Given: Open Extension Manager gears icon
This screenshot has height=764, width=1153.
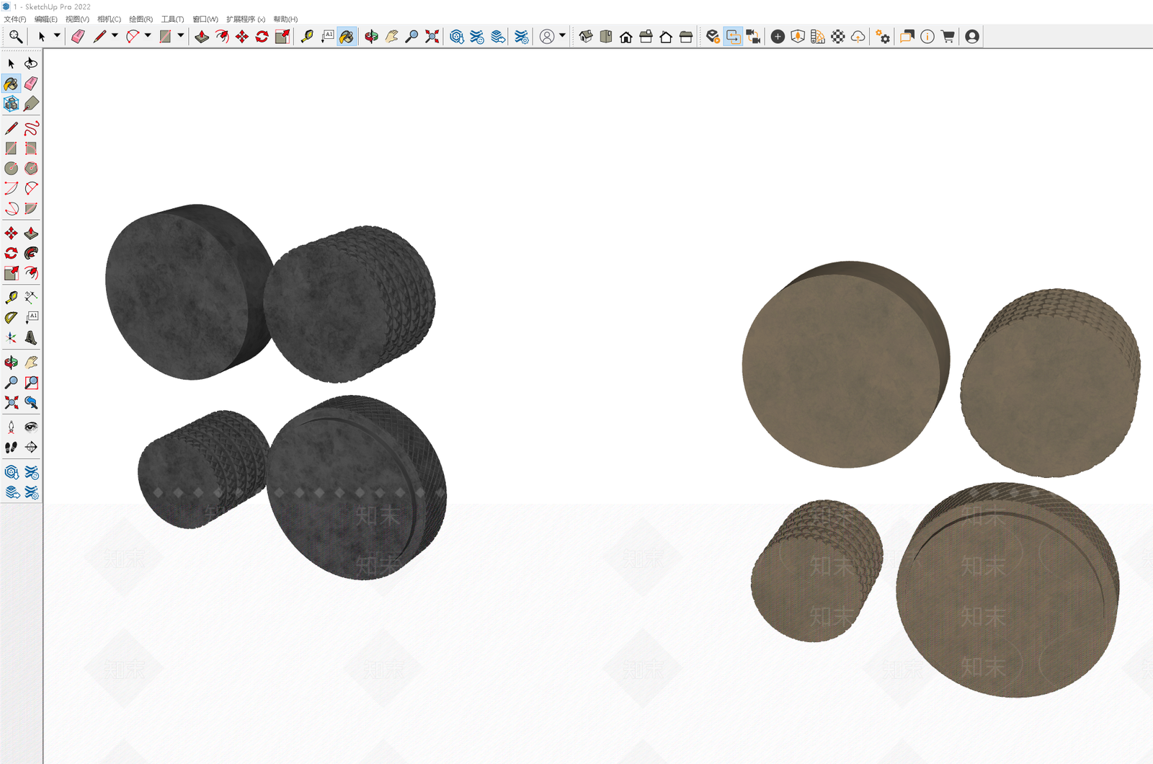Looking at the screenshot, I should tap(883, 36).
